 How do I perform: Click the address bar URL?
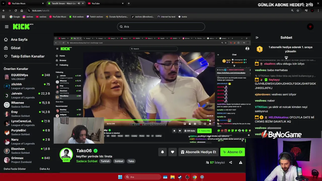(x=41, y=11)
